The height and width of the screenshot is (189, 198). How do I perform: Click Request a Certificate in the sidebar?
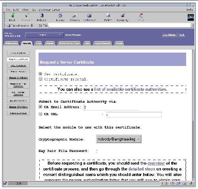pyautogui.click(x=18, y=59)
